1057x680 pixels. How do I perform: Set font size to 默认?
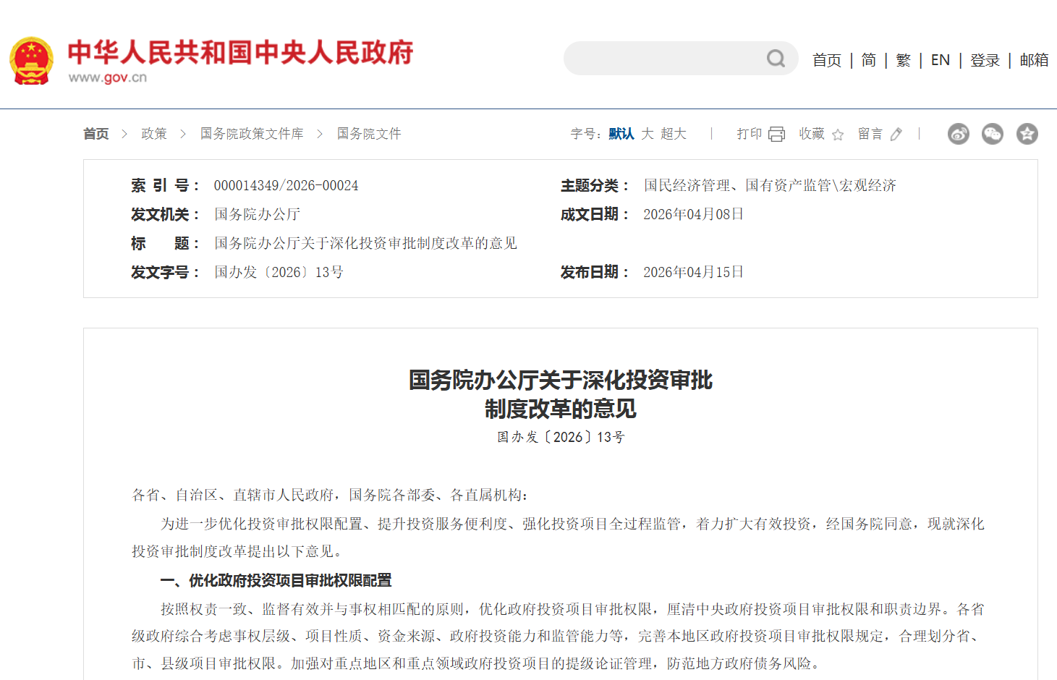tap(621, 134)
